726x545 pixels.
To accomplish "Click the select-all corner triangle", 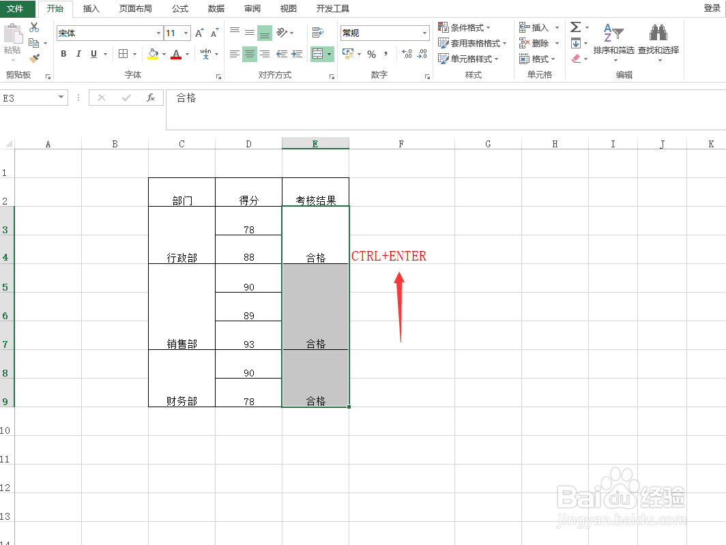I will click(8, 143).
